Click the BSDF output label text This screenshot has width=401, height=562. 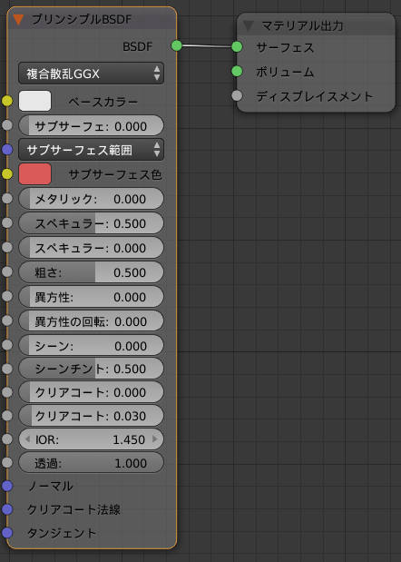[138, 46]
